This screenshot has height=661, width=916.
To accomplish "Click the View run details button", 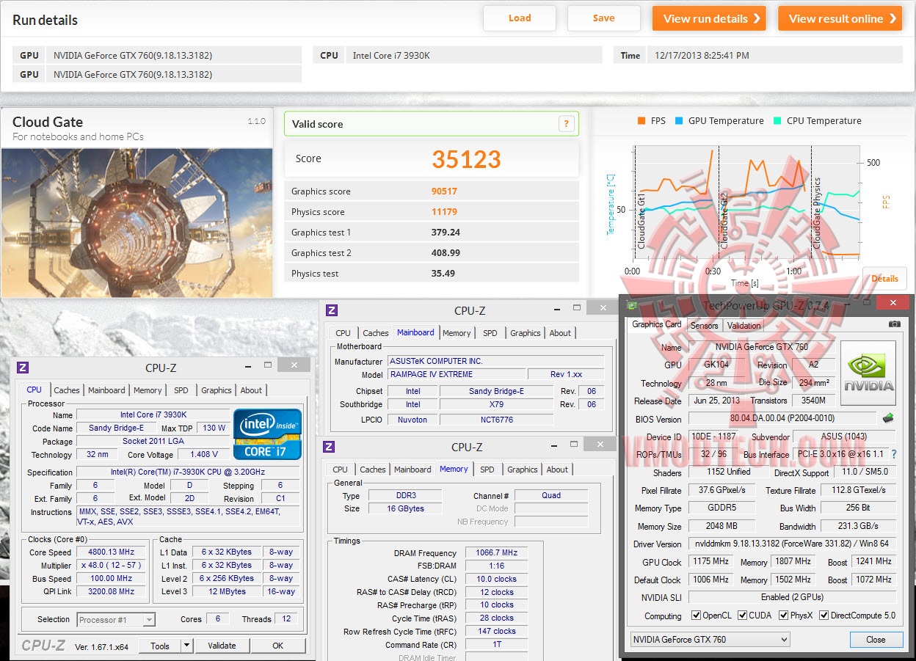I will tap(709, 18).
